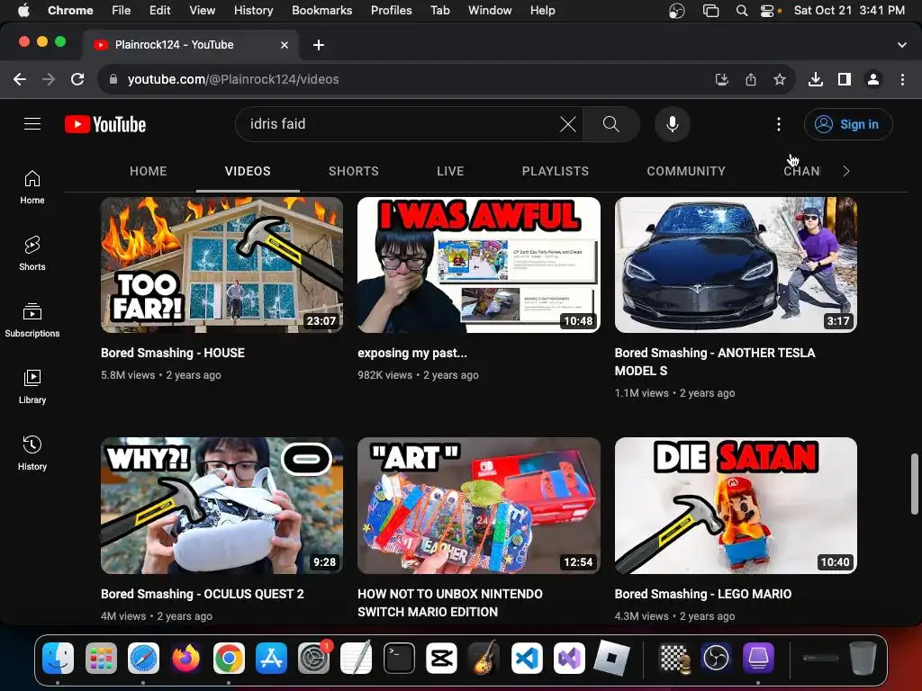The height and width of the screenshot is (691, 922).
Task: Open Terminal from the Dock
Action: point(399,658)
